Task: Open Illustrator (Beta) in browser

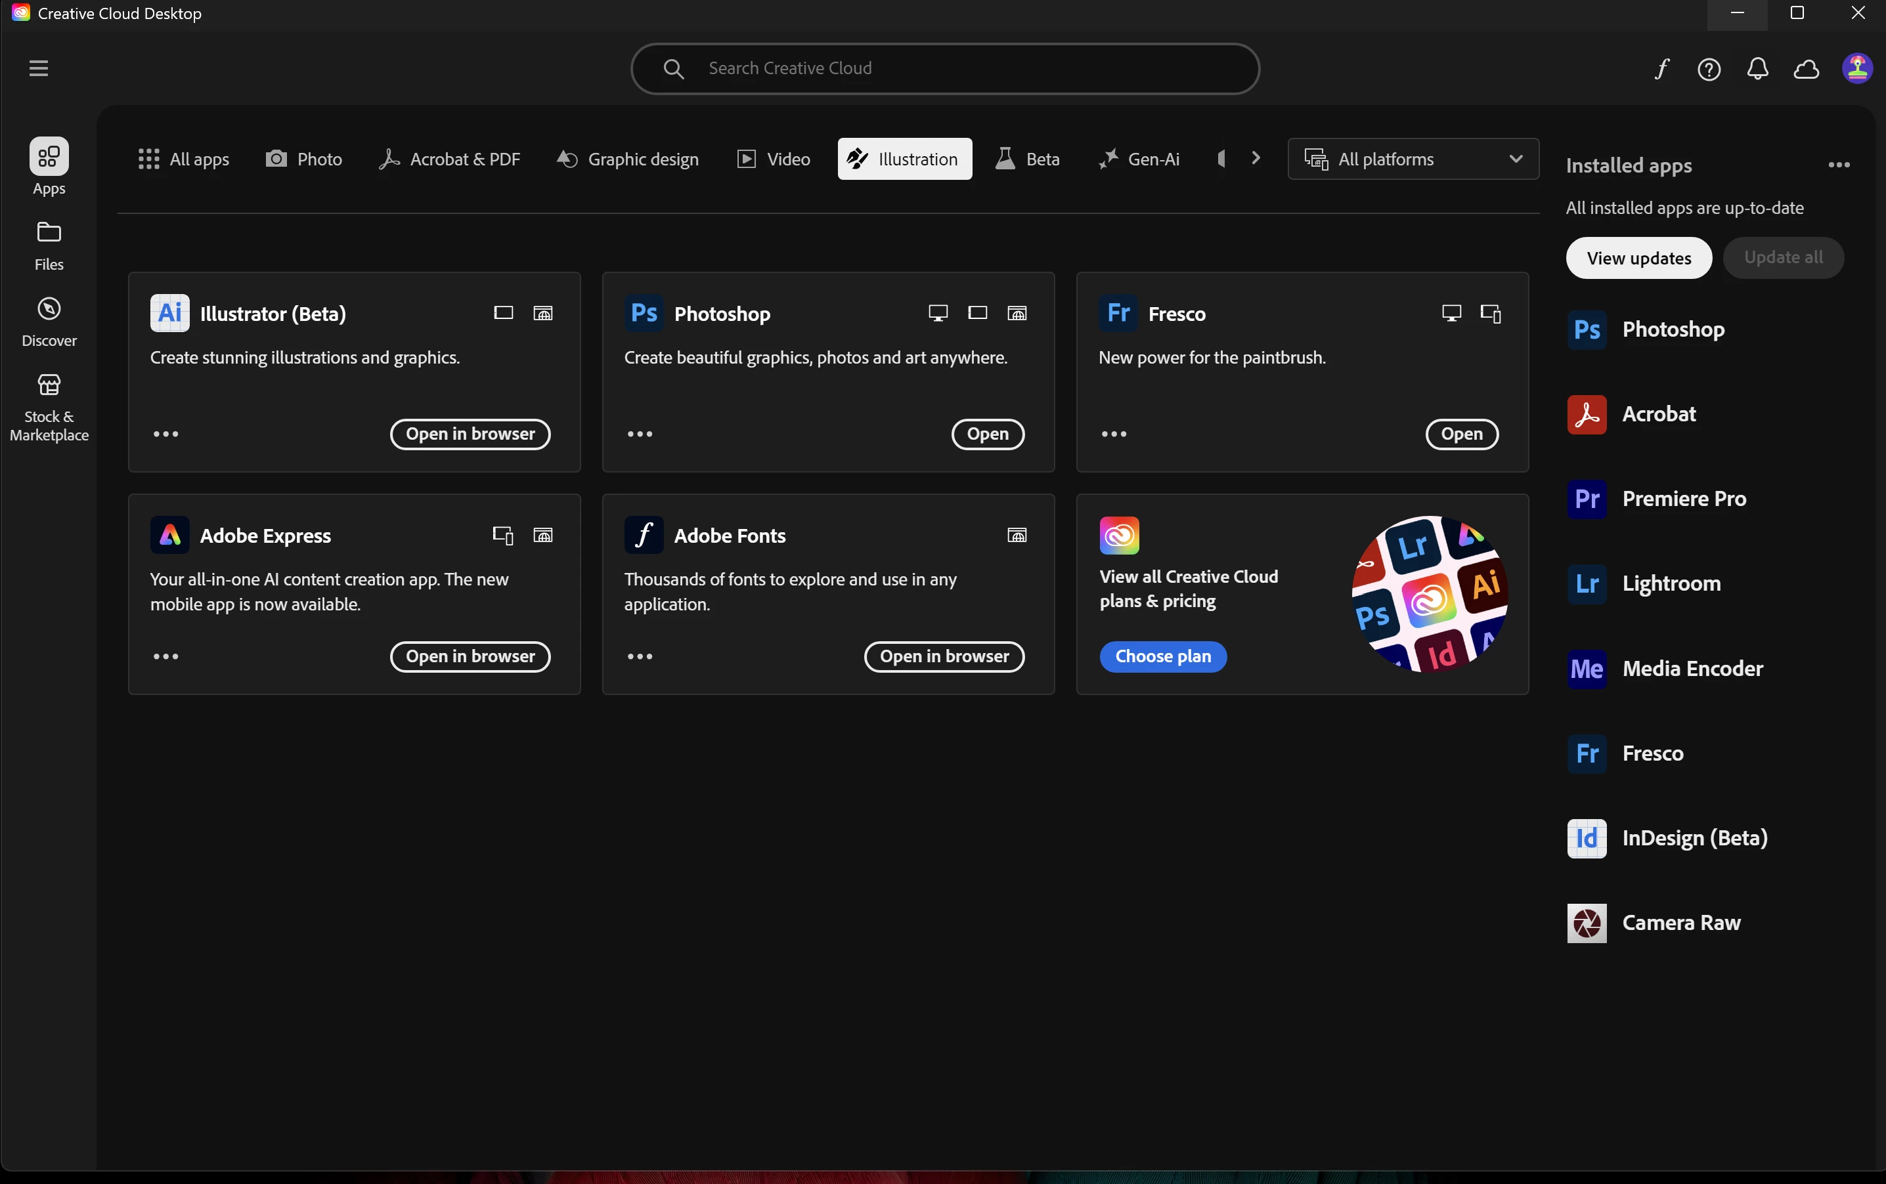Action: 470,434
